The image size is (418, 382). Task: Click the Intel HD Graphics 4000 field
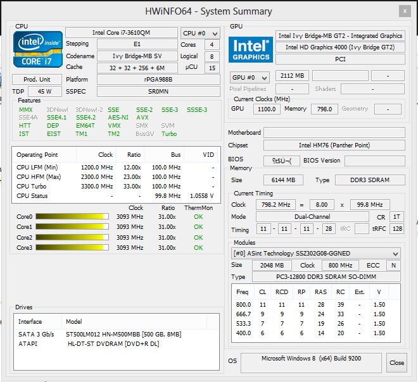click(340, 47)
